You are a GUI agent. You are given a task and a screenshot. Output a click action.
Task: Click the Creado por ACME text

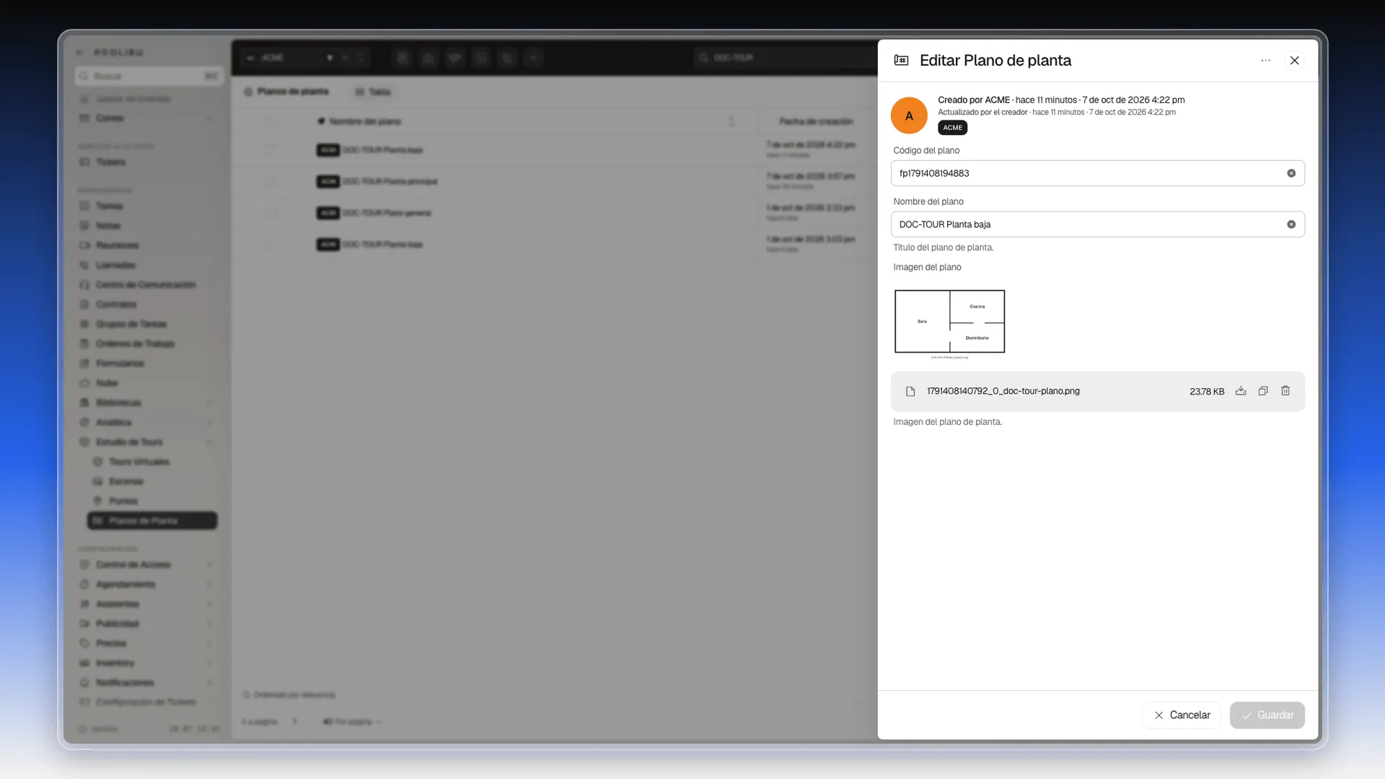coord(974,100)
